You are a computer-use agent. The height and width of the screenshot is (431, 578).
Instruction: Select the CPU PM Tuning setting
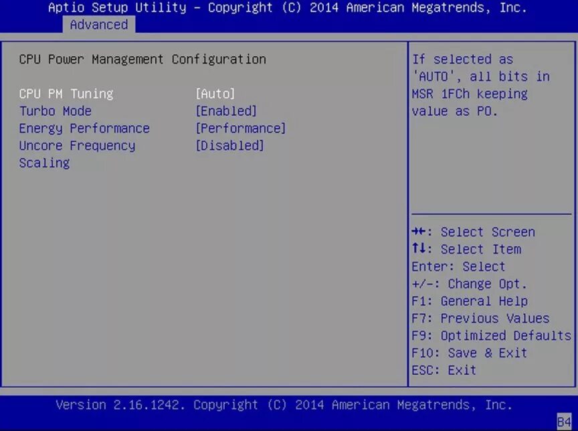click(66, 94)
